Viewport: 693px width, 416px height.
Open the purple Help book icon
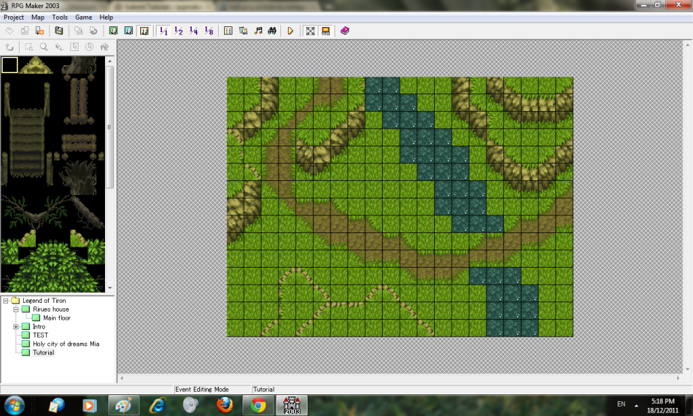tap(345, 31)
